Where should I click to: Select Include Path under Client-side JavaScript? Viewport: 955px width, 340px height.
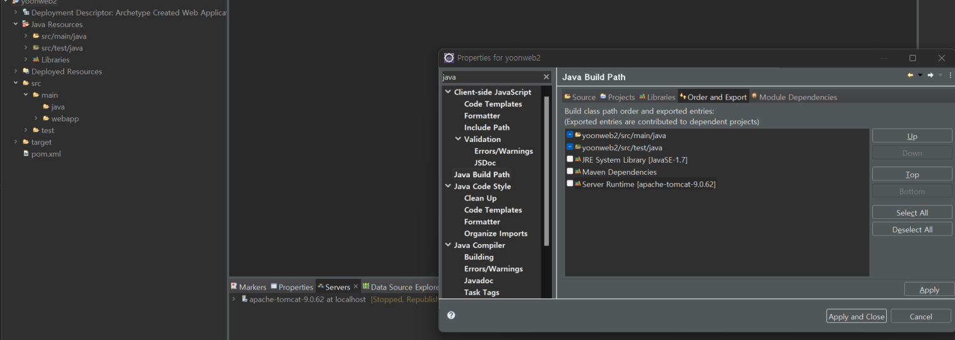pos(487,127)
